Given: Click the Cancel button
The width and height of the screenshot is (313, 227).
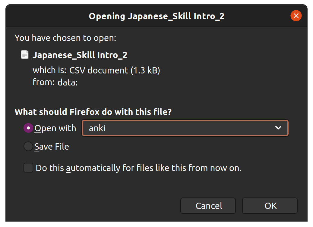Looking at the screenshot, I should click(x=208, y=206).
